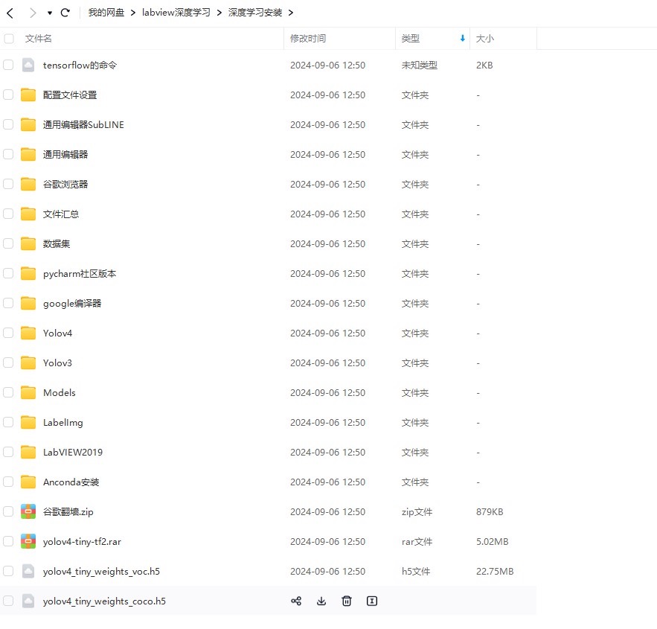
Task: Sort by 修改时间 column
Action: click(308, 39)
